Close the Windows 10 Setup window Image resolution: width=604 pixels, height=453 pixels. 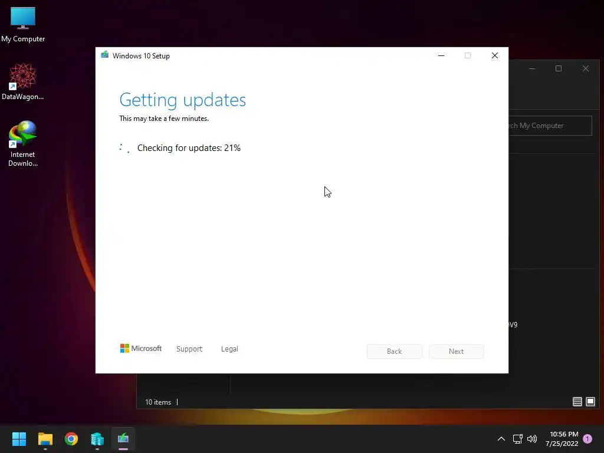[x=495, y=55]
